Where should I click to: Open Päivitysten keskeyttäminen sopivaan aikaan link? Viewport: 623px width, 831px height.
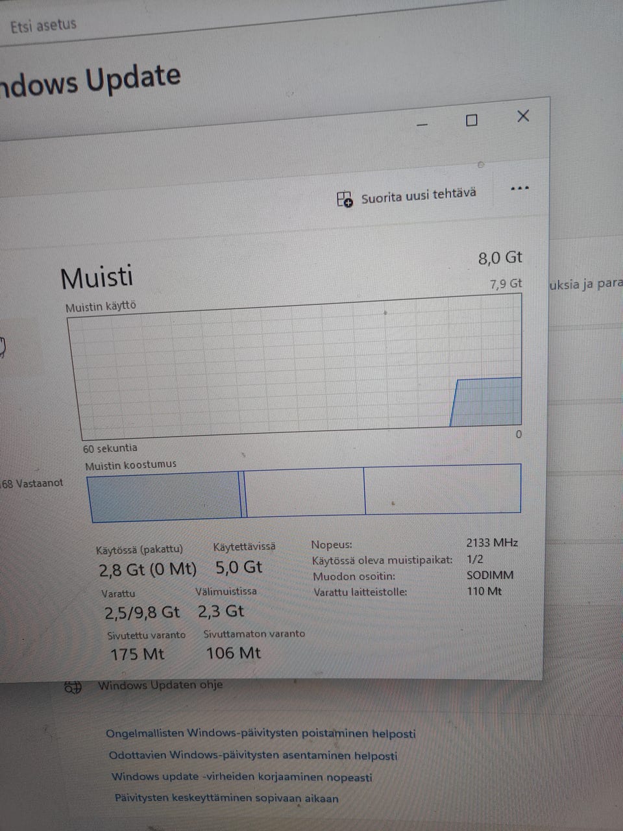[x=226, y=798]
